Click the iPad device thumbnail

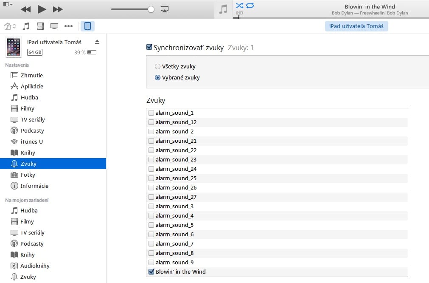click(x=14, y=47)
